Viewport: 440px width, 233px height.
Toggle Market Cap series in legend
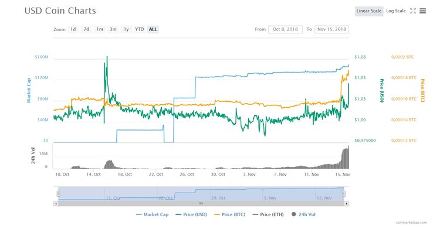coord(153,214)
